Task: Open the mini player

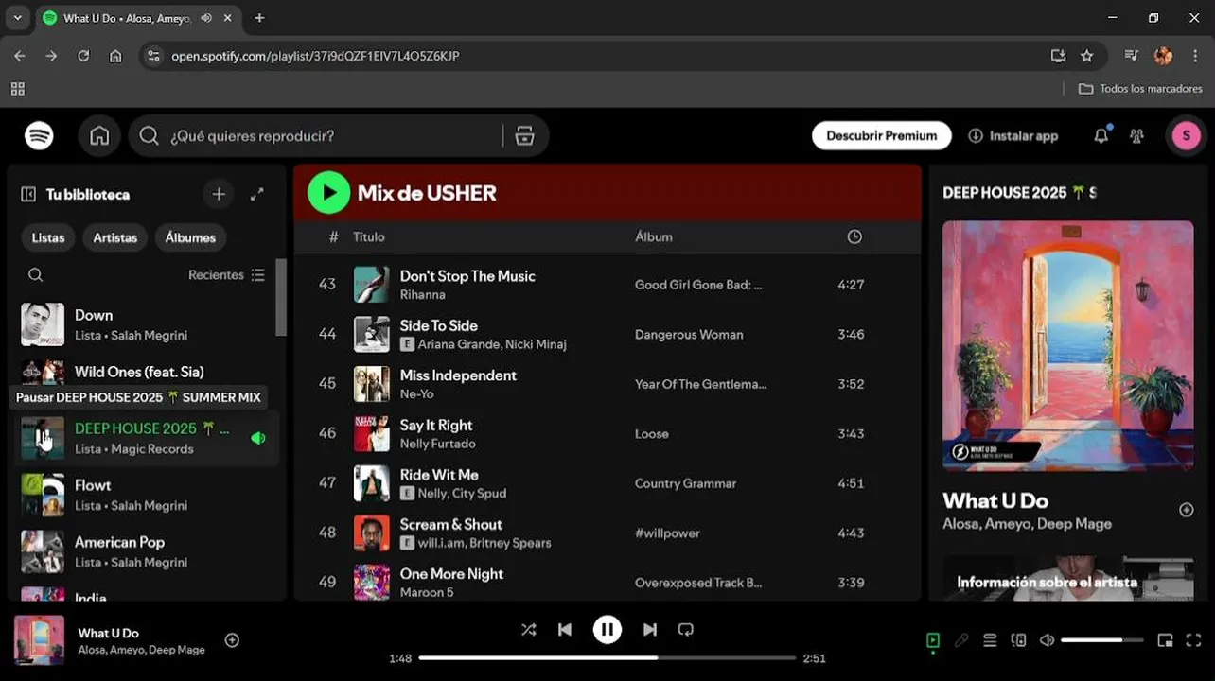Action: [1165, 640]
